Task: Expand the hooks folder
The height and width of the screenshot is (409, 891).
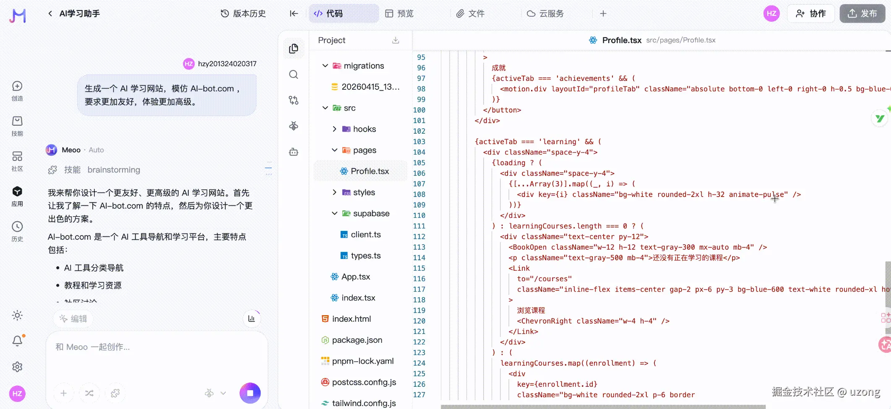Action: click(334, 129)
